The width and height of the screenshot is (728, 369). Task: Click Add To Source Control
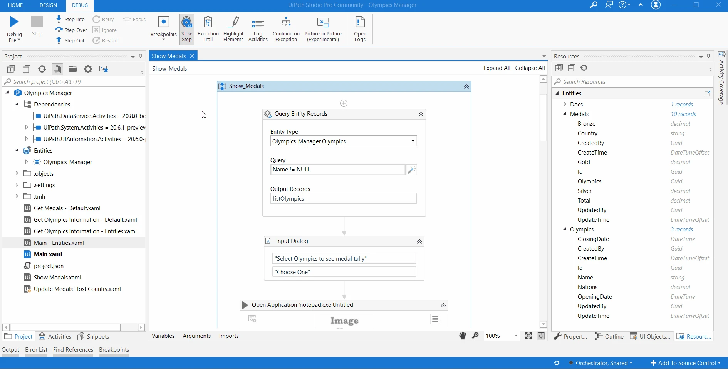point(686,363)
